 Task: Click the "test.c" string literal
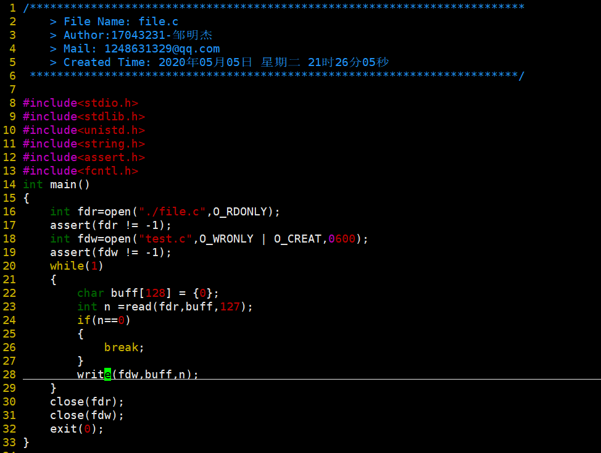[165, 239]
